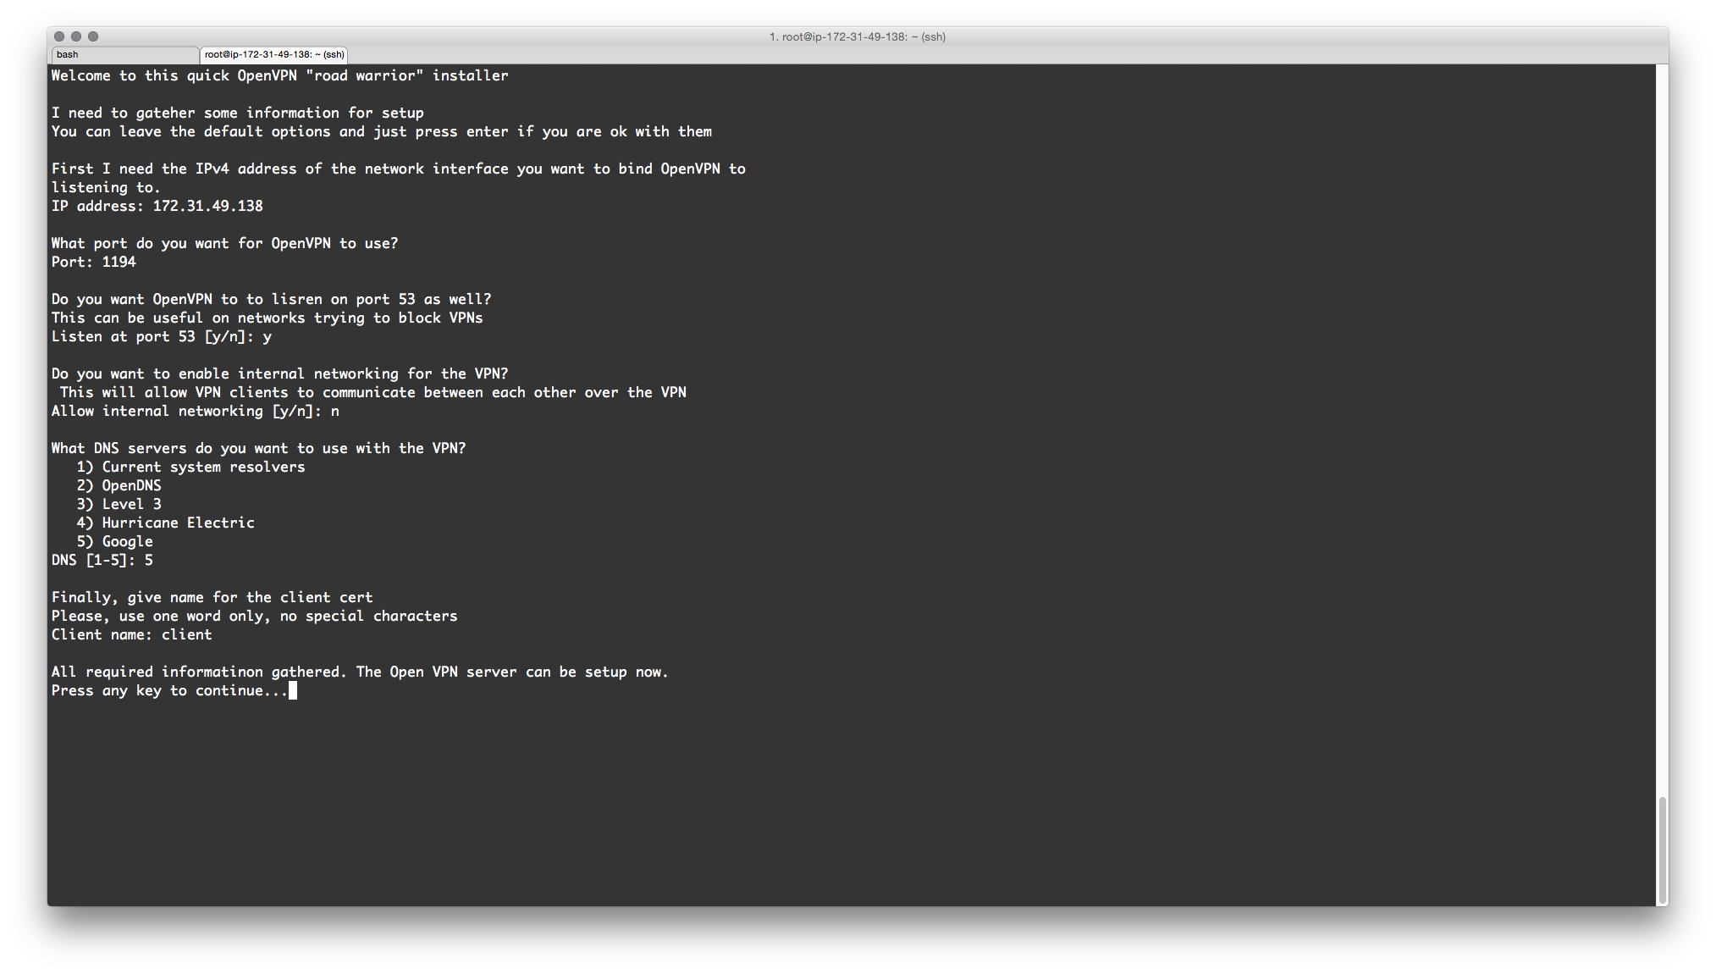Minimize the terminal window
Image resolution: width=1716 pixels, height=974 pixels.
point(76,36)
